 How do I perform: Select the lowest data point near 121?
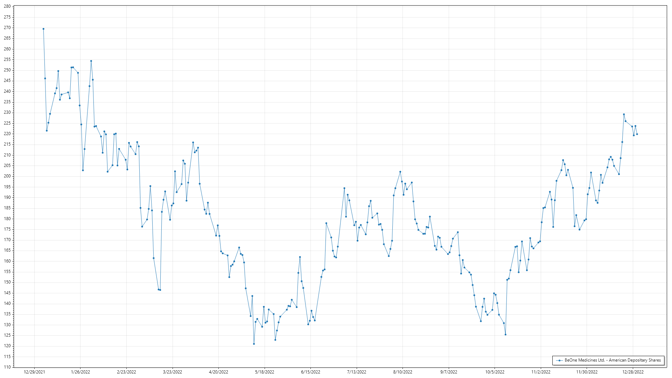(254, 344)
